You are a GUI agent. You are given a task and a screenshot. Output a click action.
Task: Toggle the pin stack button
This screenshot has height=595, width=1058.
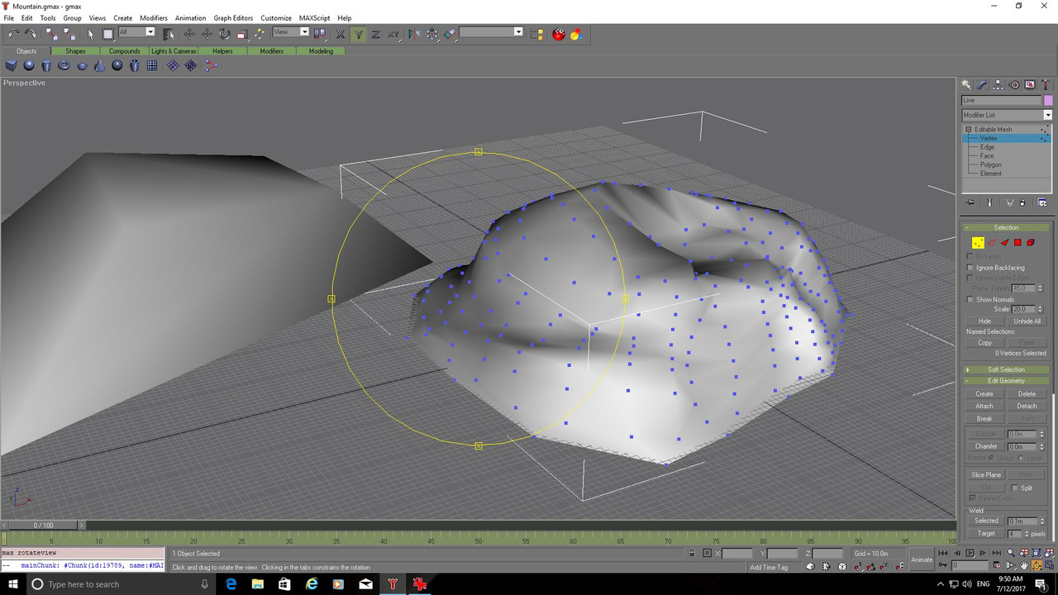pyautogui.click(x=971, y=202)
